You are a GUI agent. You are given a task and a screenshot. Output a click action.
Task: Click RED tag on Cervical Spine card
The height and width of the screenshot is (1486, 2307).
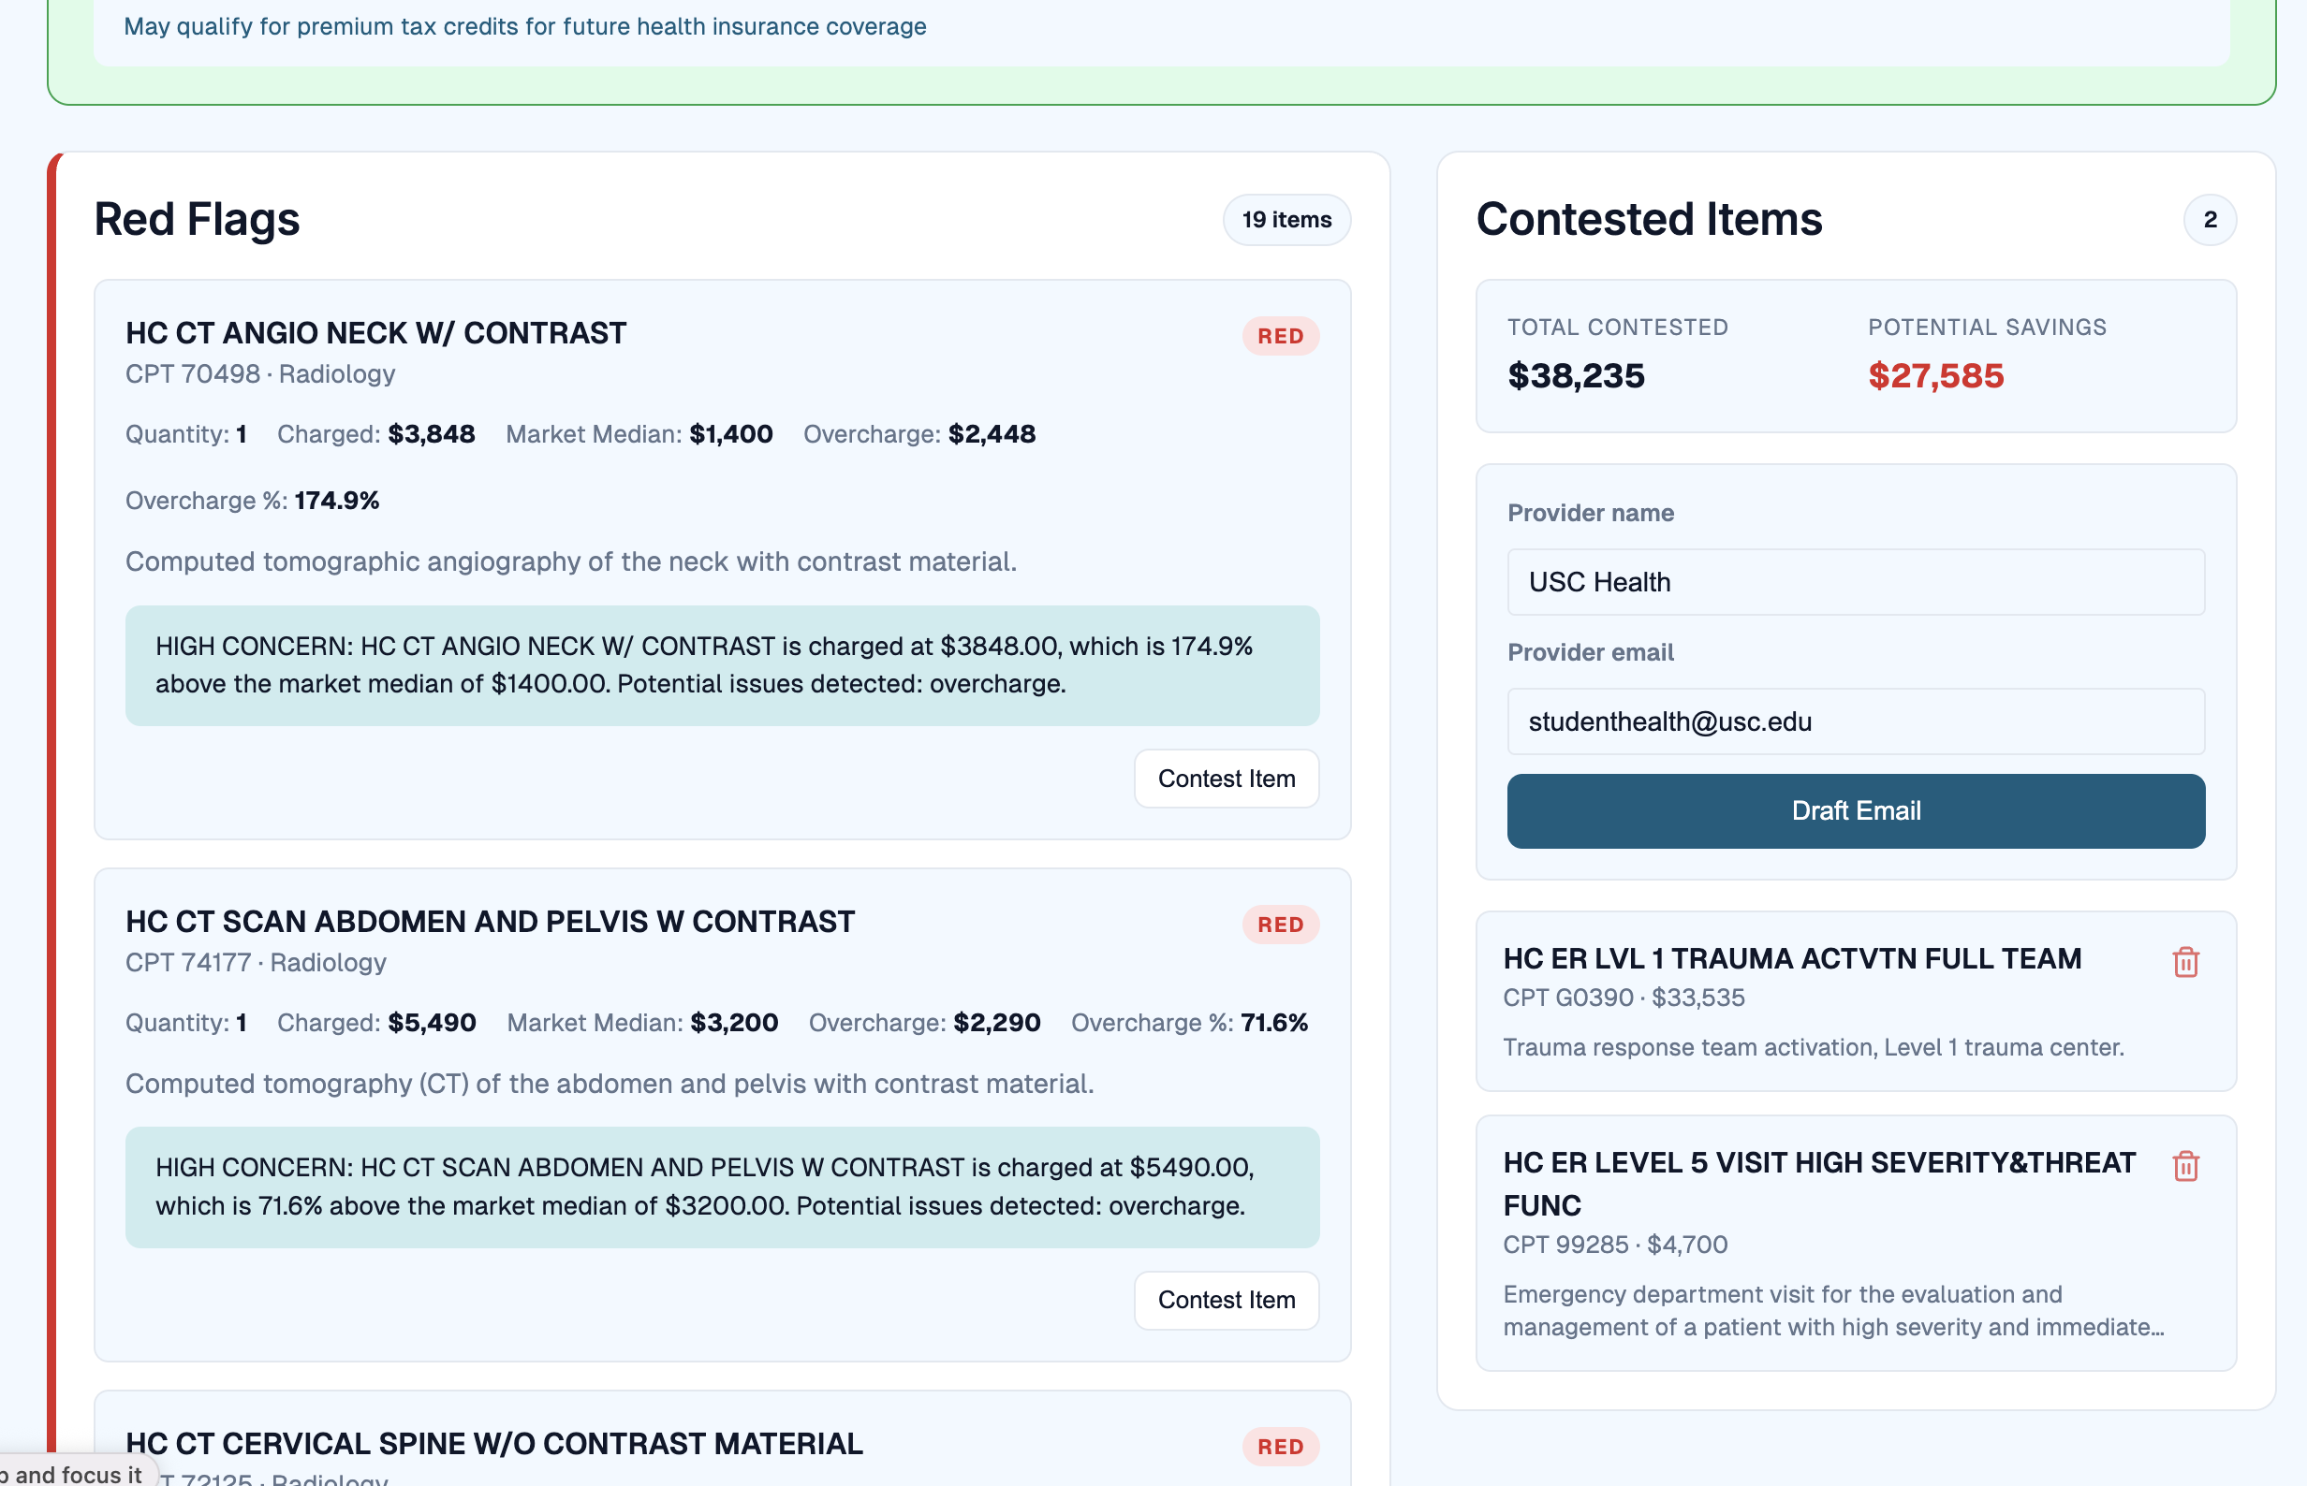coord(1280,1447)
